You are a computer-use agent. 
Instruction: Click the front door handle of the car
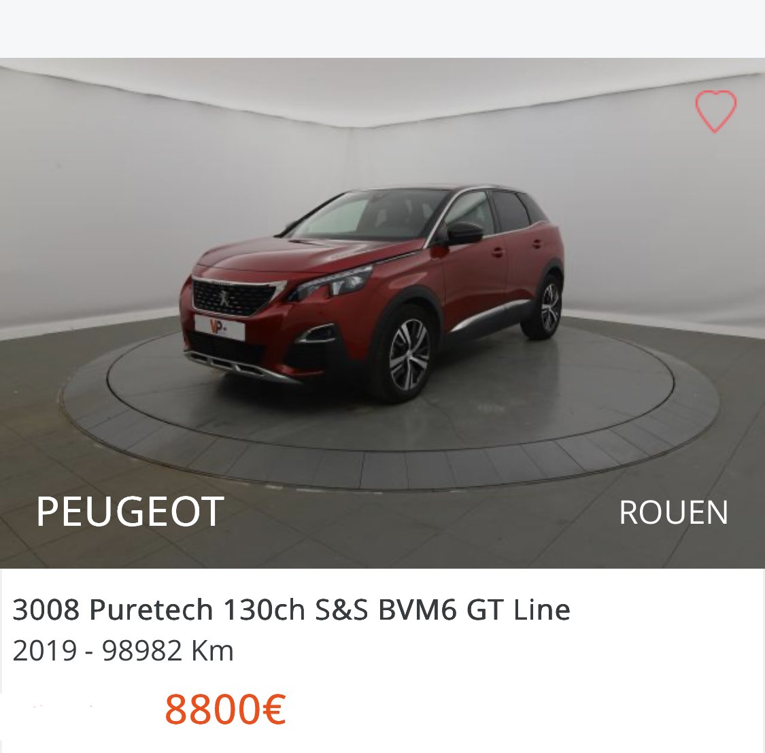(x=497, y=252)
